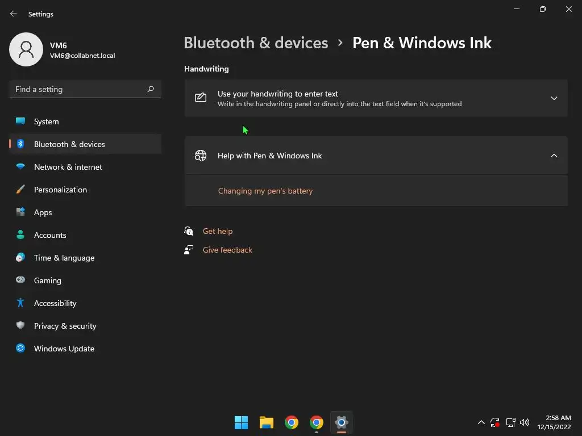Open File Explorer from the taskbar
This screenshot has height=436, width=582.
(x=267, y=422)
